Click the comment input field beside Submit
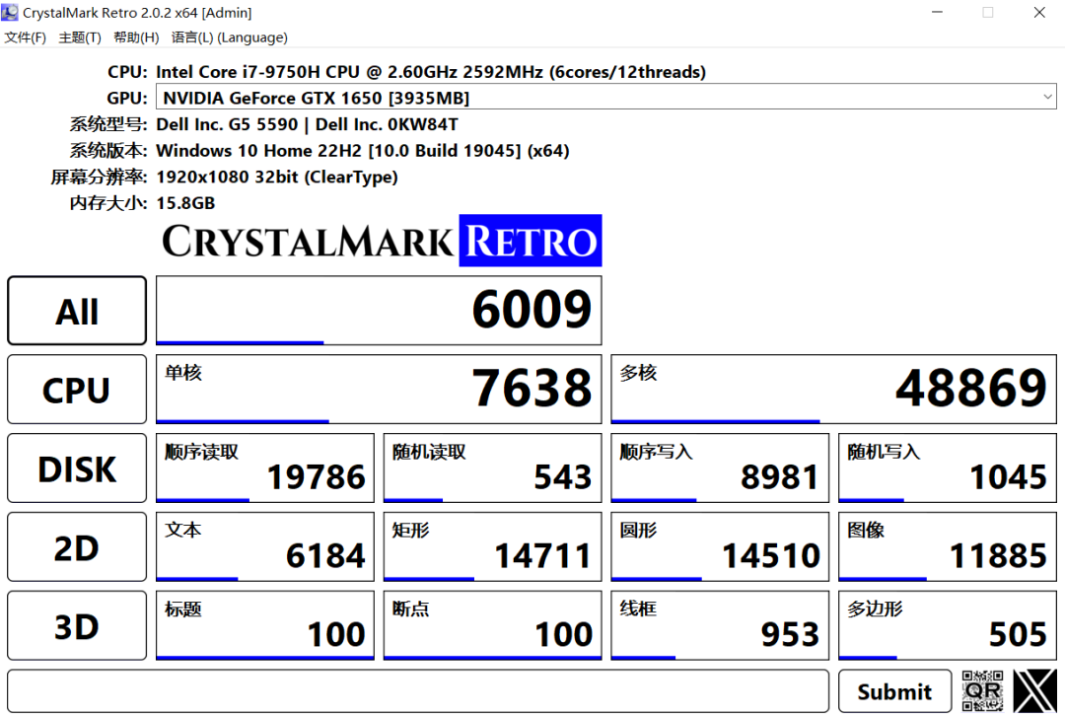The height and width of the screenshot is (719, 1065). 418,691
